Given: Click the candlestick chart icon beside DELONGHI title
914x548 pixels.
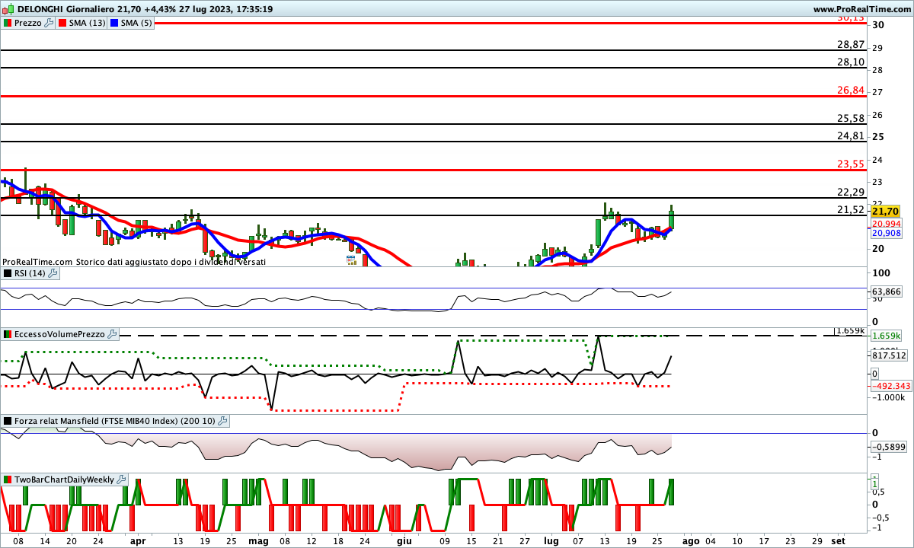Looking at the screenshot, I should pos(7,9).
